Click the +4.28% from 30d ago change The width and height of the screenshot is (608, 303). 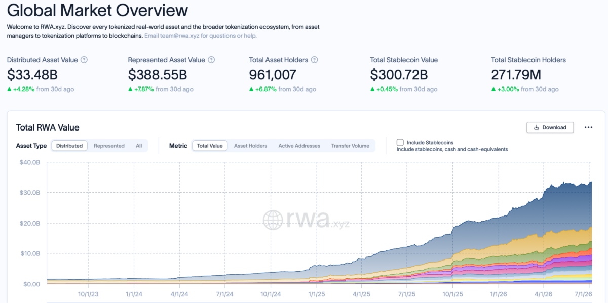coord(41,89)
